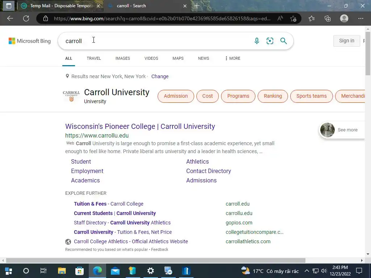The width and height of the screenshot is (371, 278).
Task: Open notification center icon
Action: 359,271
